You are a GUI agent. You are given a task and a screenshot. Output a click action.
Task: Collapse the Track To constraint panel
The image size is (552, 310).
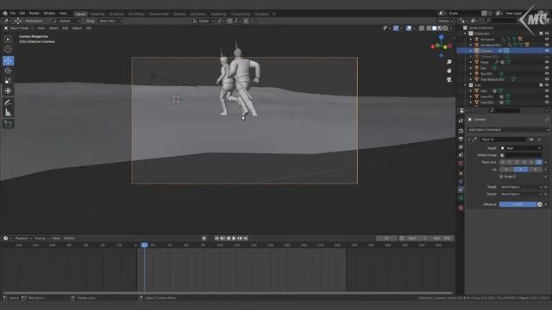point(469,139)
